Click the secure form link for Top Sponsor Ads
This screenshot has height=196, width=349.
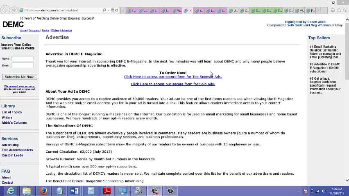[173, 77]
